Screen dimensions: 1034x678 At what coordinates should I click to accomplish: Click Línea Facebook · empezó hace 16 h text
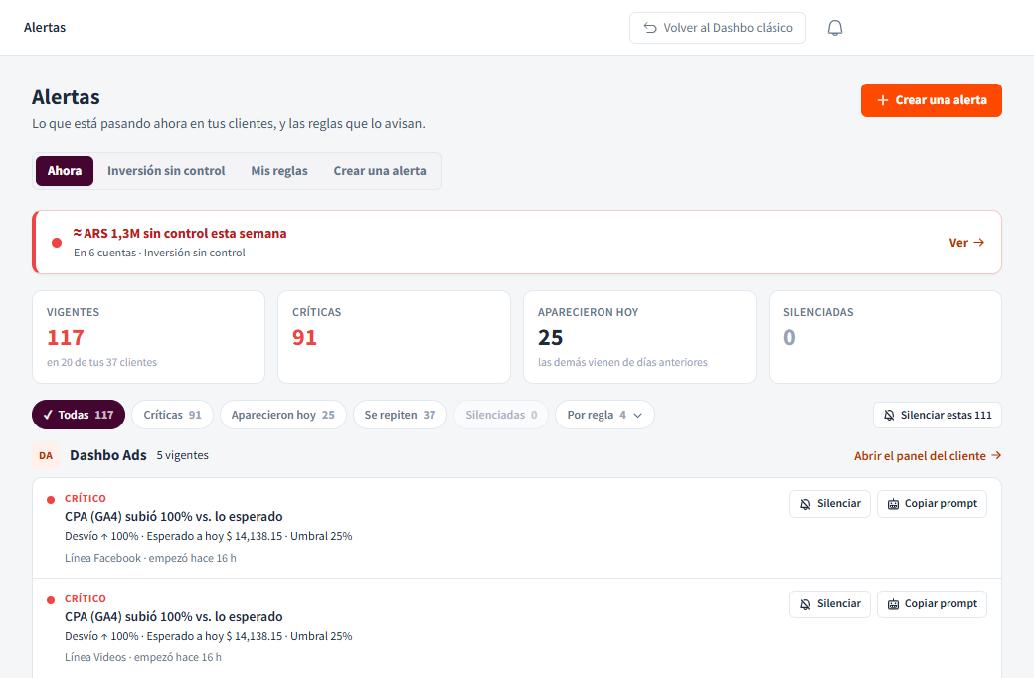coord(150,558)
